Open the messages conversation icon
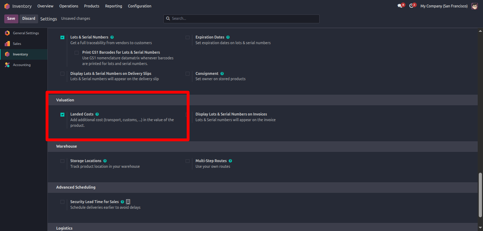 pos(400,6)
